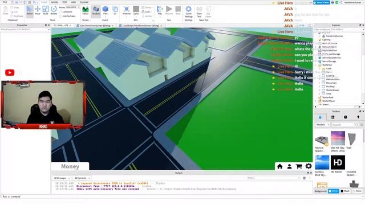Switch to the VIEW ribbon tab

coord(74,2)
